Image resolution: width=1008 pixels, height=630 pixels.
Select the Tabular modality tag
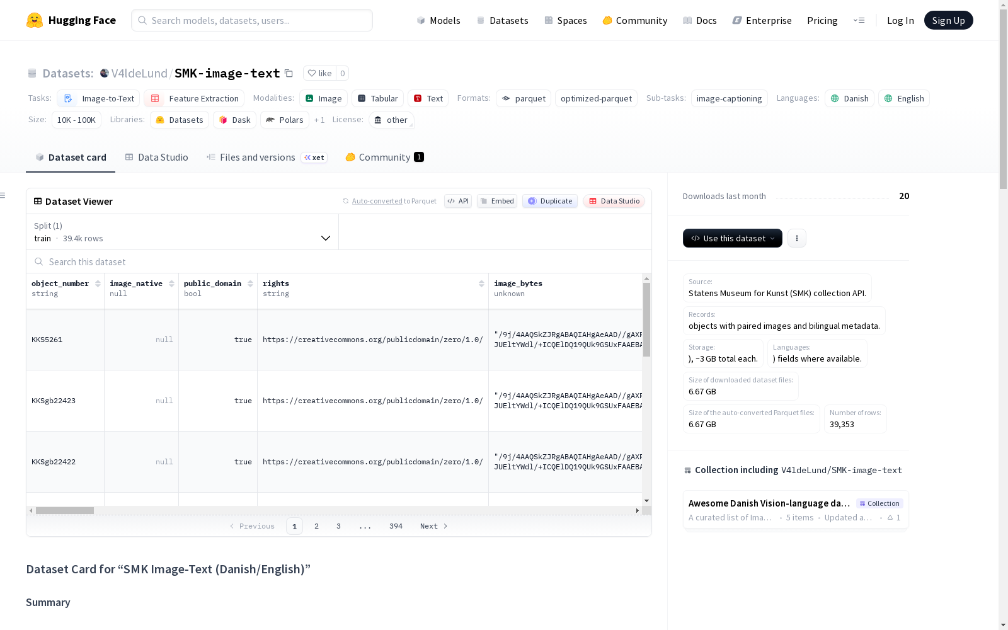[x=377, y=98]
